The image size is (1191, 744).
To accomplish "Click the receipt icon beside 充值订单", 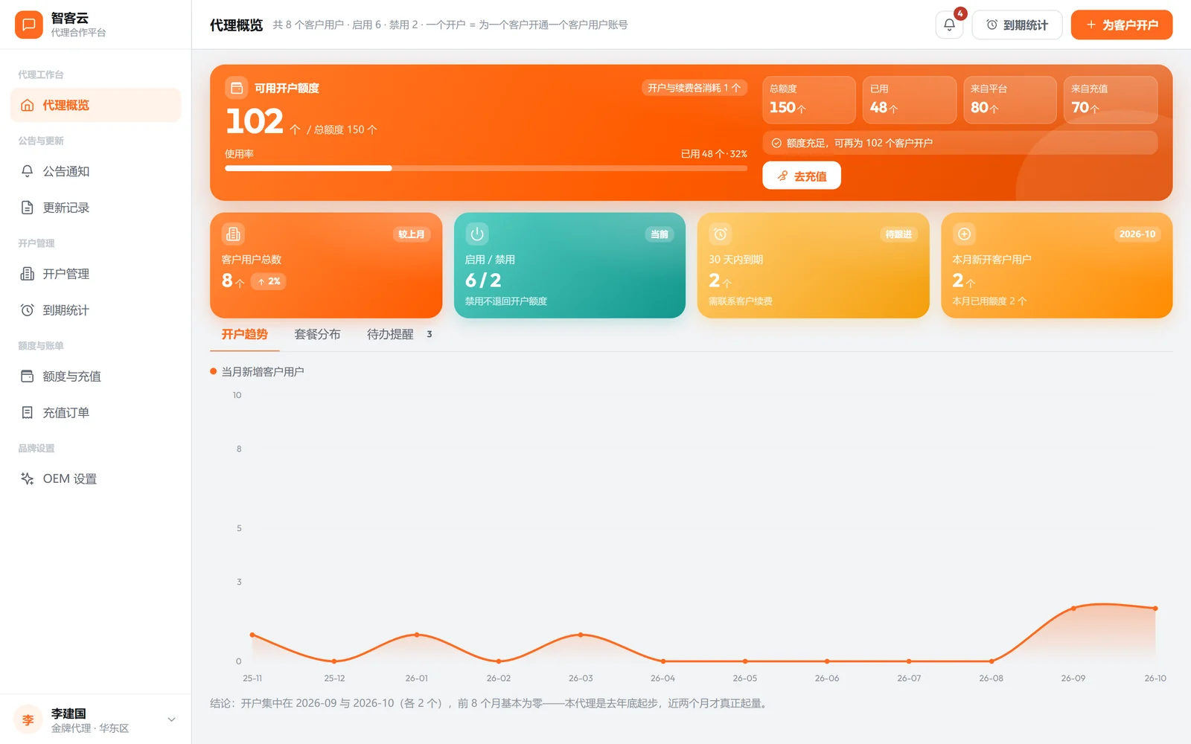I will coord(28,412).
